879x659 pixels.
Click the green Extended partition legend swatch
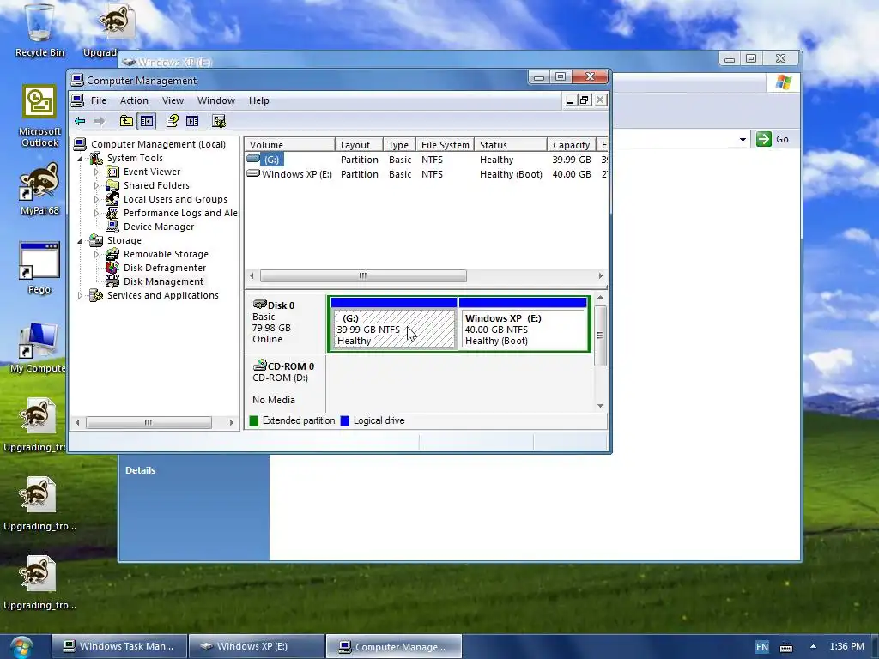click(x=254, y=420)
